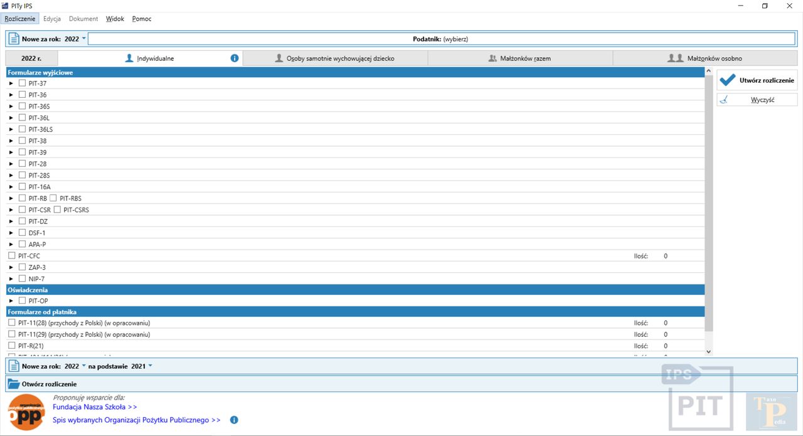This screenshot has width=803, height=436.
Task: Tick the PIT-OP declaration checkbox
Action: 22,300
